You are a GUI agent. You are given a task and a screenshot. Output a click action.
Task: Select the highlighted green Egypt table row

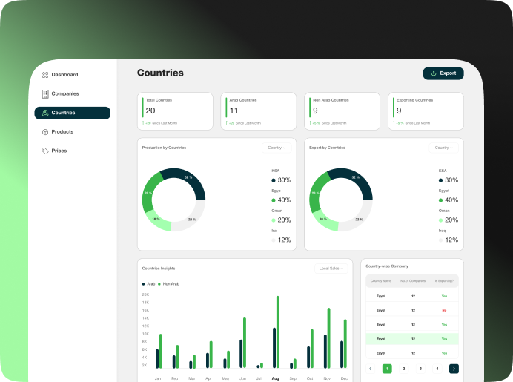[412, 339]
